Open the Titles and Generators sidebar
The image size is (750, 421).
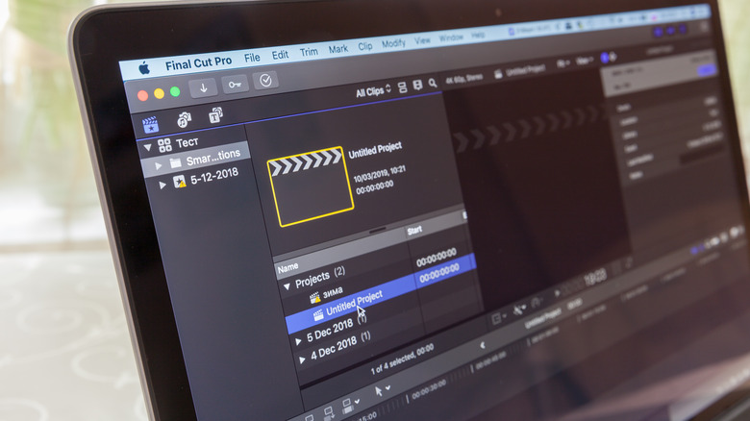(216, 115)
